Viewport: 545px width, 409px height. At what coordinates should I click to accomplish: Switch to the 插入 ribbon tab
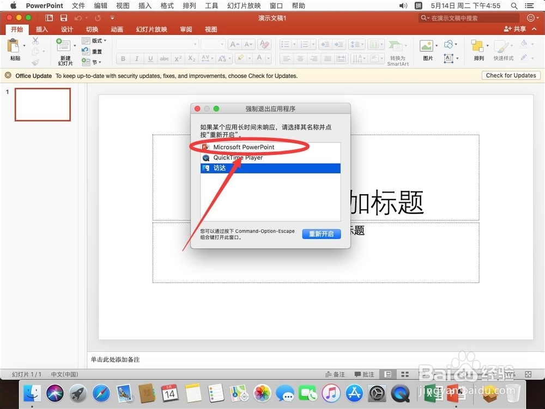pyautogui.click(x=42, y=29)
